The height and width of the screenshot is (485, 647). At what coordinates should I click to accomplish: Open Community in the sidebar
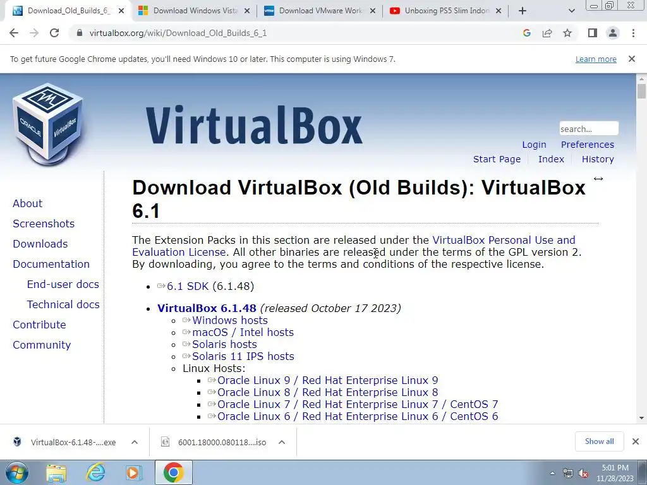tap(42, 345)
